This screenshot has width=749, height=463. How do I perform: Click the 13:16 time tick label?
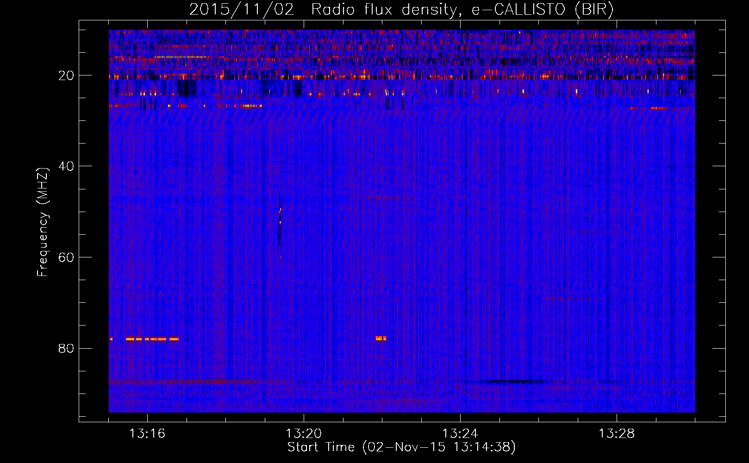pyautogui.click(x=147, y=434)
